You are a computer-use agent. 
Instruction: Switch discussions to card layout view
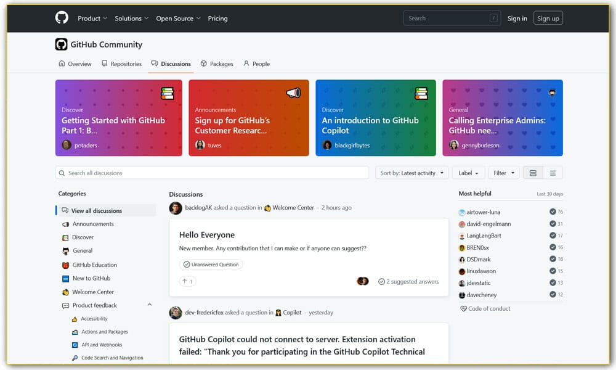(533, 172)
